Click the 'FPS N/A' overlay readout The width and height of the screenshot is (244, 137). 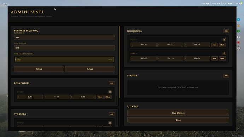click(205, 4)
